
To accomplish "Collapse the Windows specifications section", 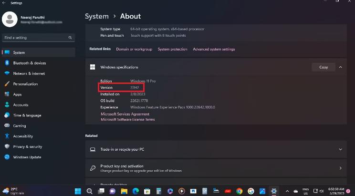I will pos(341,67).
